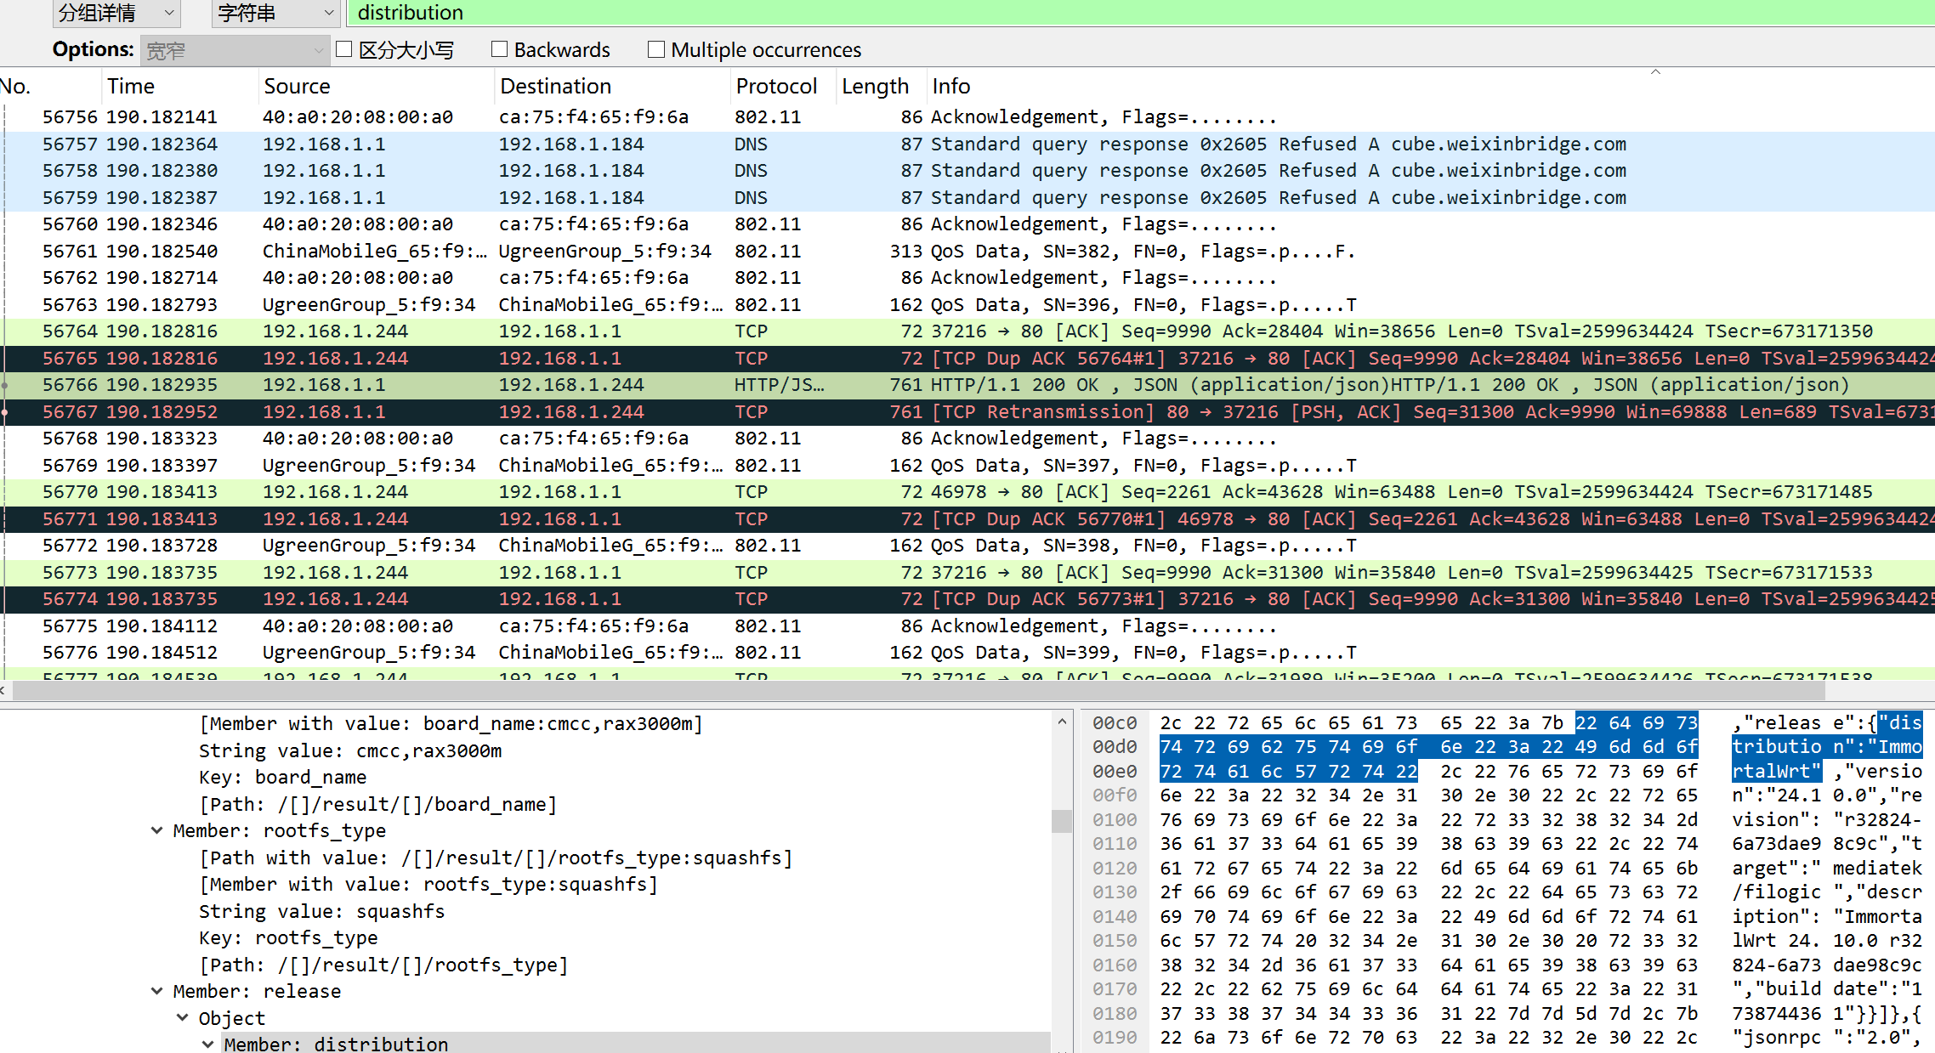Sort by the Protocol column header
Image resolution: width=1935 pixels, height=1053 pixels.
click(x=775, y=86)
